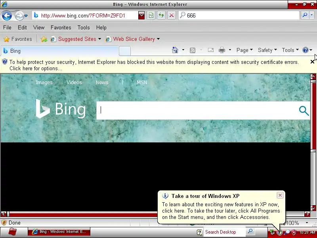Click the horizontal scrollbar right arrow
317x238 pixels.
coord(307,214)
